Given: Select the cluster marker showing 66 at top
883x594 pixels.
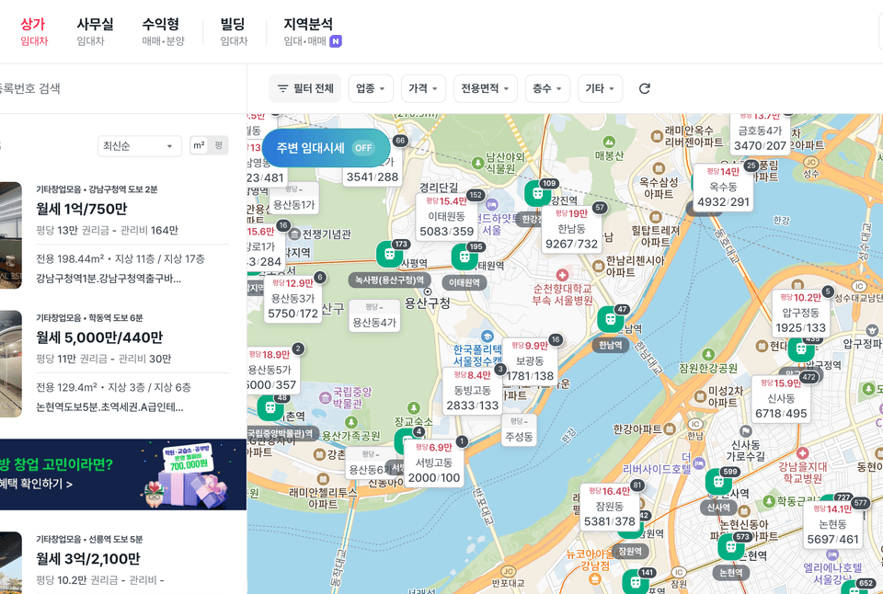Looking at the screenshot, I should (399, 140).
